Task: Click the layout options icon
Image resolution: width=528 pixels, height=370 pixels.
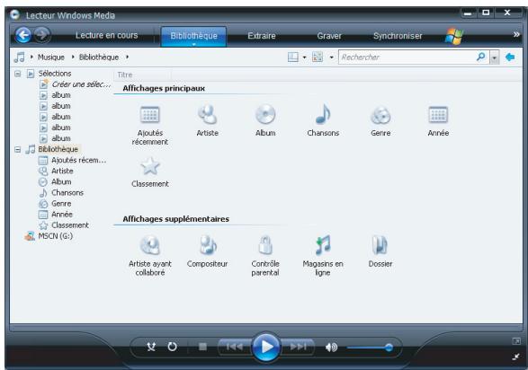Action: [293, 57]
